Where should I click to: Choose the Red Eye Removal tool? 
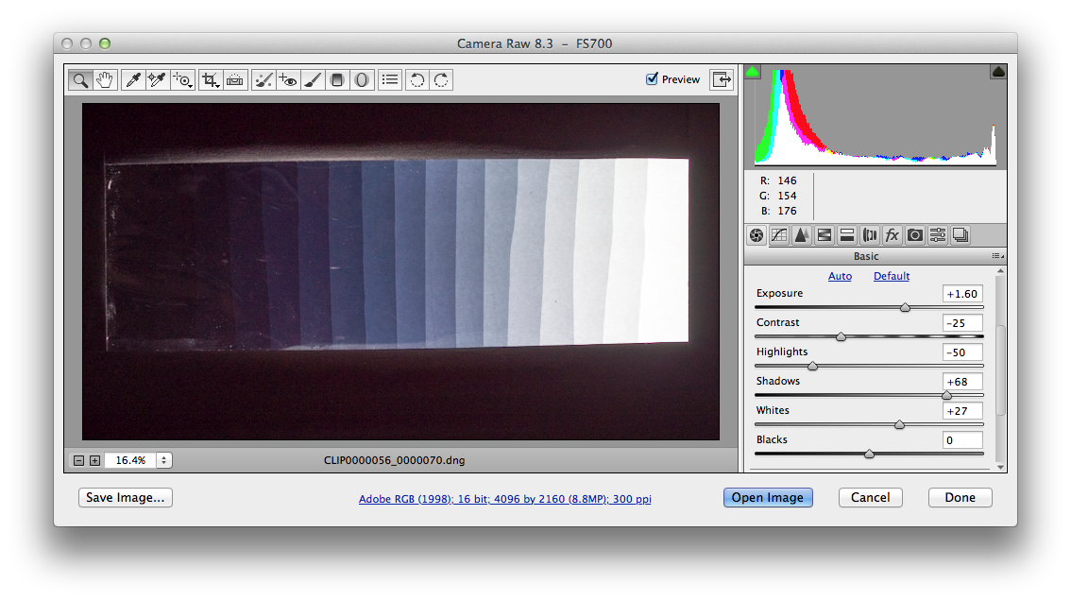288,80
